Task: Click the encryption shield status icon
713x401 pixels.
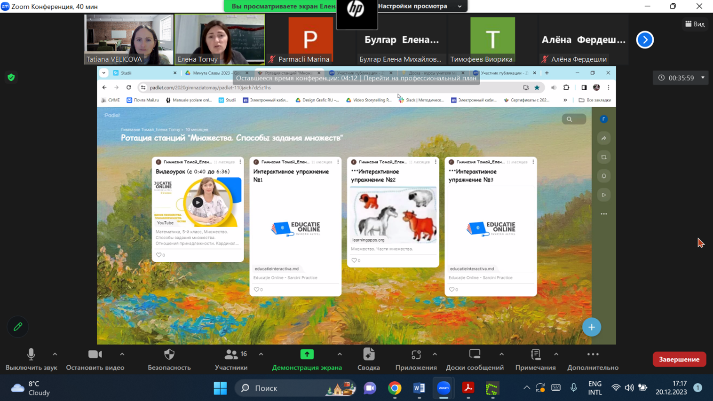Action: coord(11,78)
